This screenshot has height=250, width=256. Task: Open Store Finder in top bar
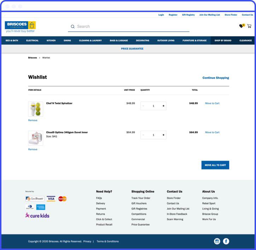(x=231, y=15)
